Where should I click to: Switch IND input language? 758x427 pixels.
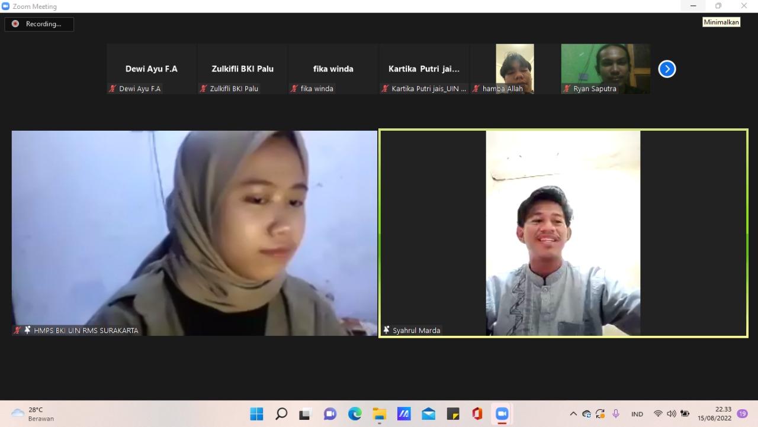(637, 414)
